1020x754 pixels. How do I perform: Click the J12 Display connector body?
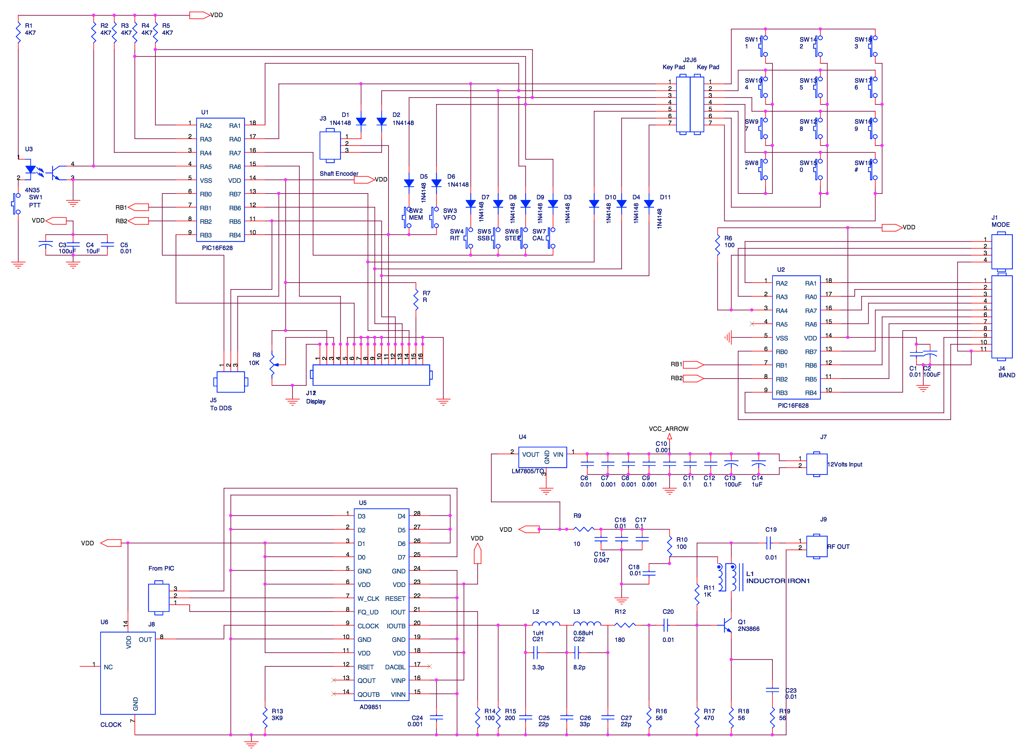tap(371, 375)
